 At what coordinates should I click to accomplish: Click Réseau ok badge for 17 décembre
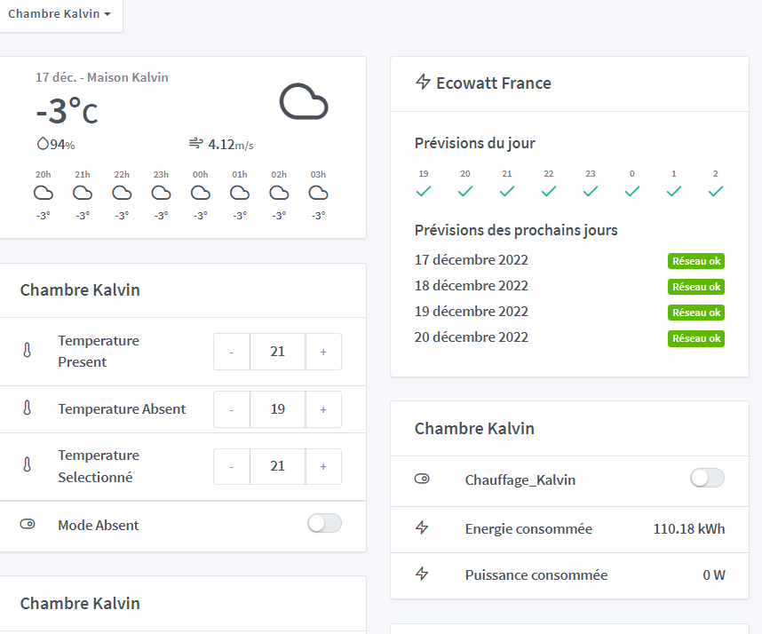[x=696, y=261]
